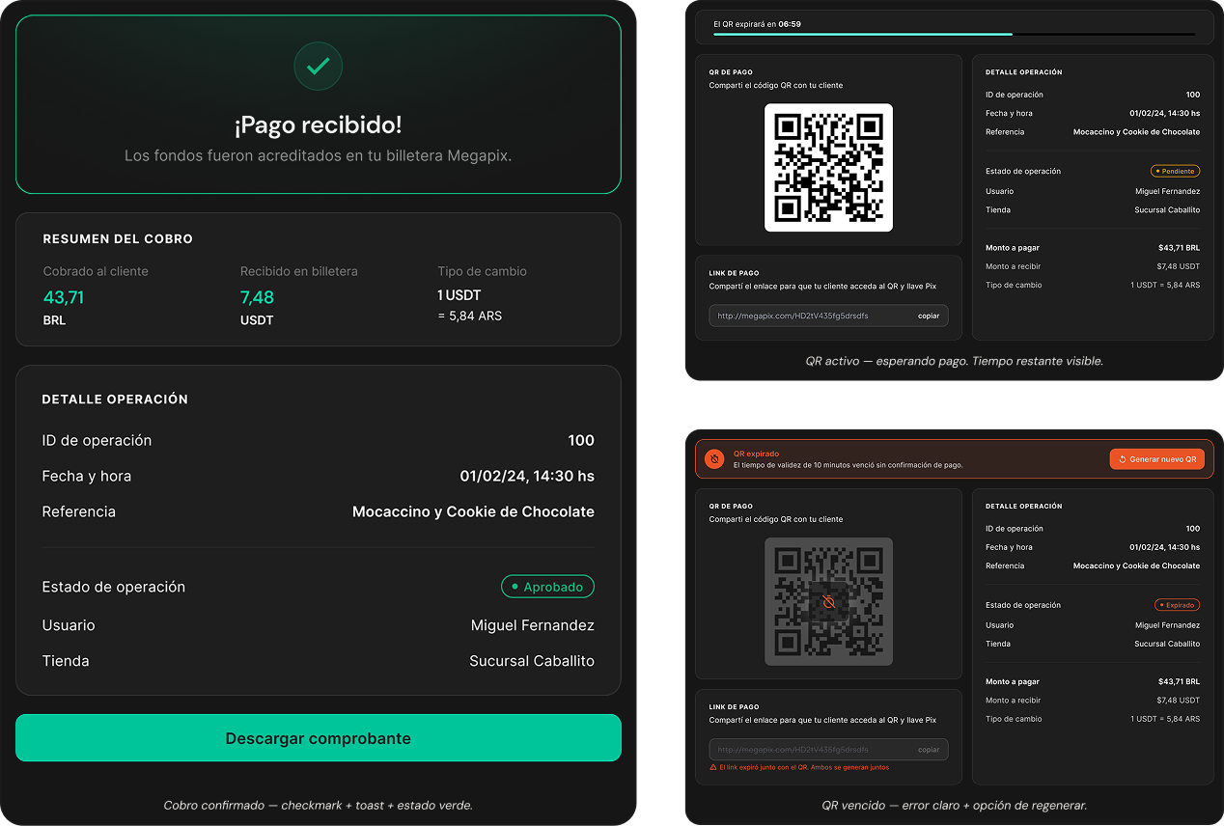Click the 'Los fondos fueron acreditados' message

point(319,155)
